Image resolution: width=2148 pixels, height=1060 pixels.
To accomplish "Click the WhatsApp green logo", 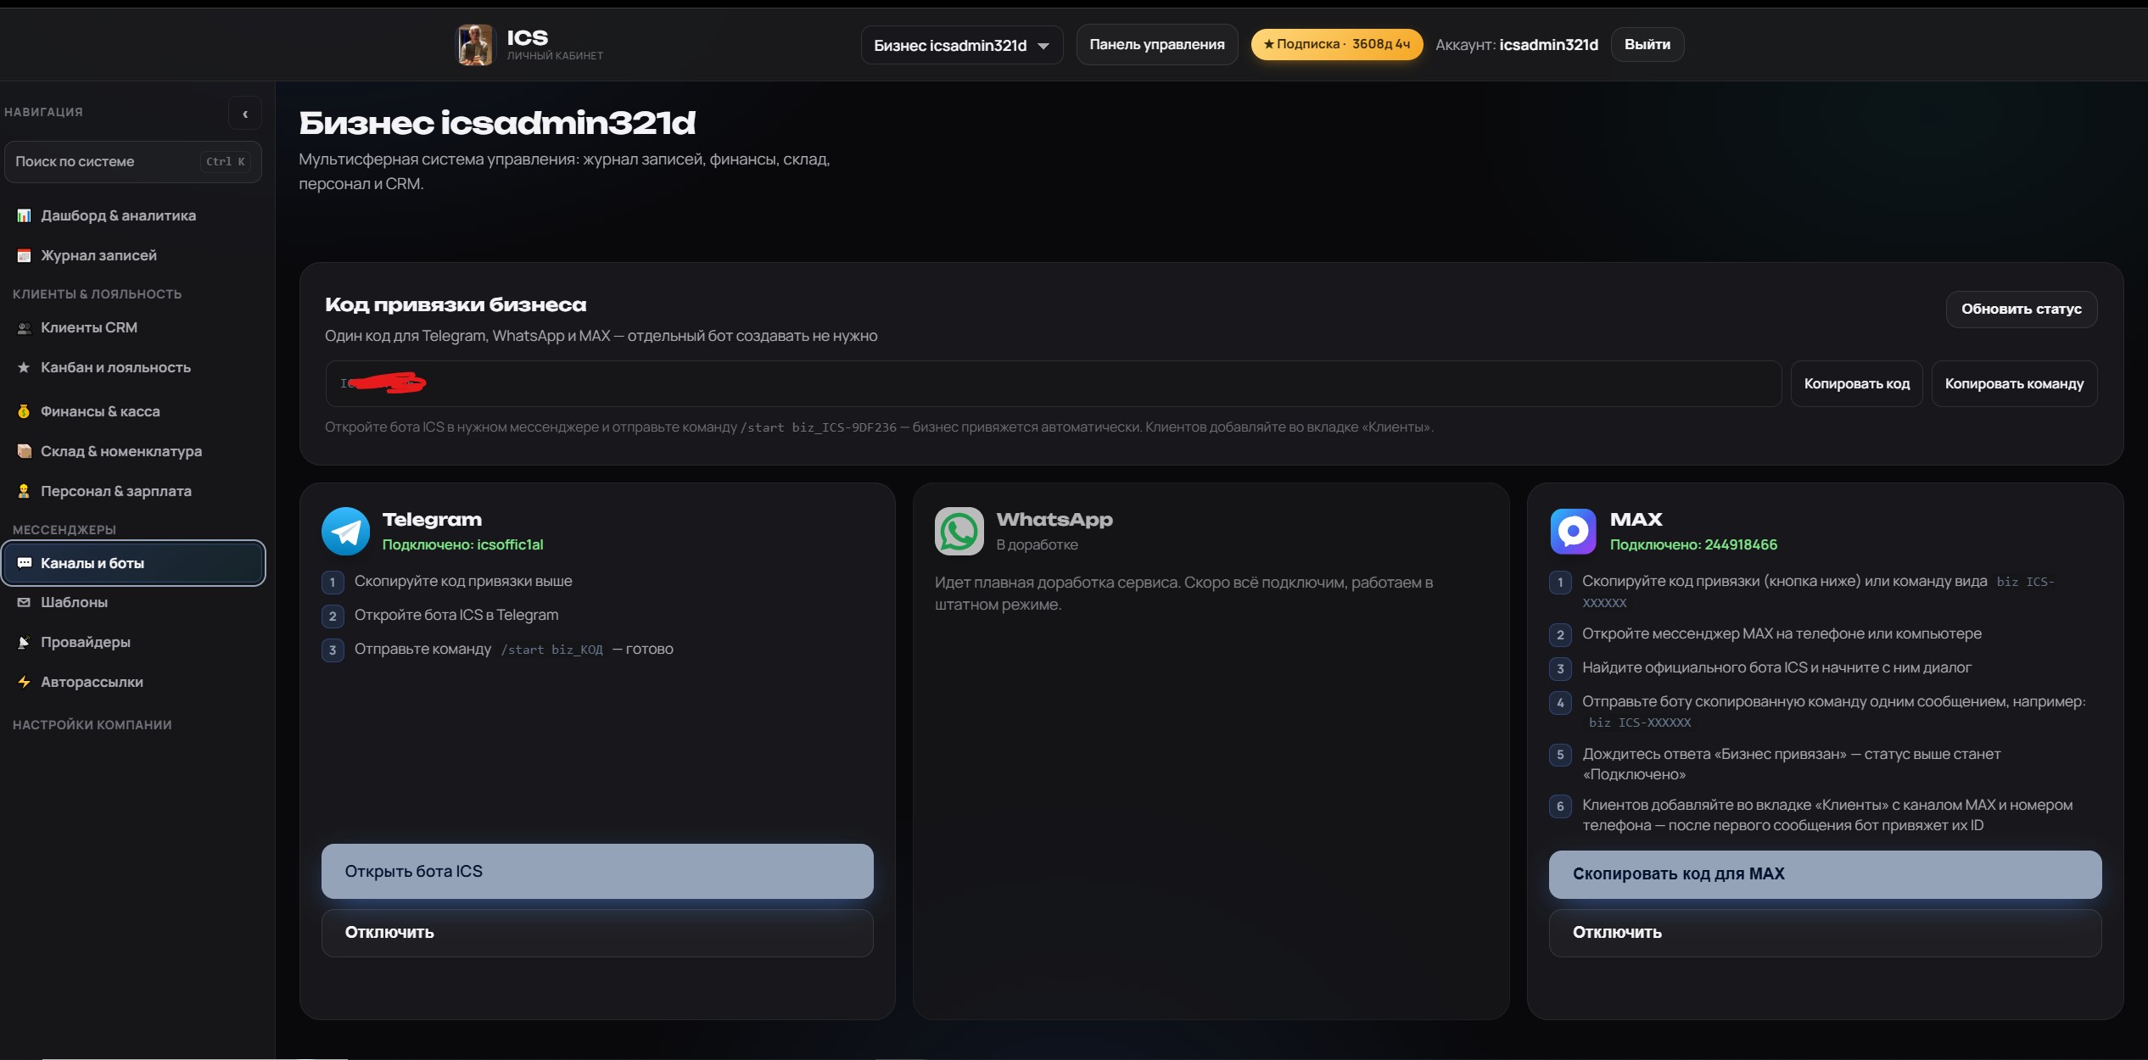I will coord(959,531).
